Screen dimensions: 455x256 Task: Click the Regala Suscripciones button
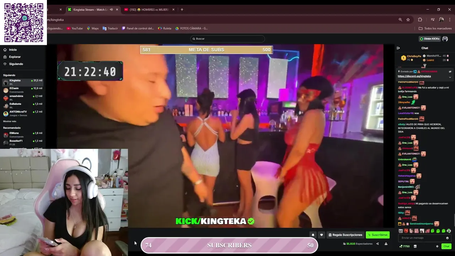[x=345, y=235]
